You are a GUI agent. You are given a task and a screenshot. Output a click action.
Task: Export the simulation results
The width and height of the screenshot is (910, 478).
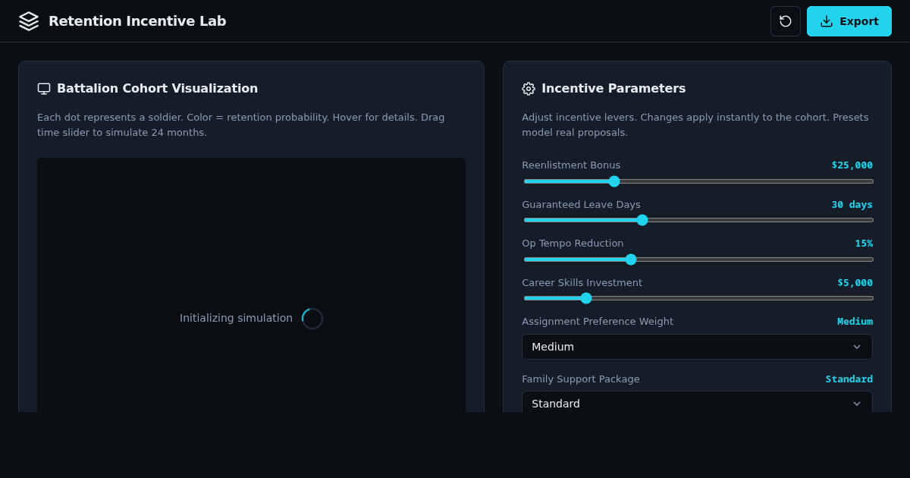[849, 21]
